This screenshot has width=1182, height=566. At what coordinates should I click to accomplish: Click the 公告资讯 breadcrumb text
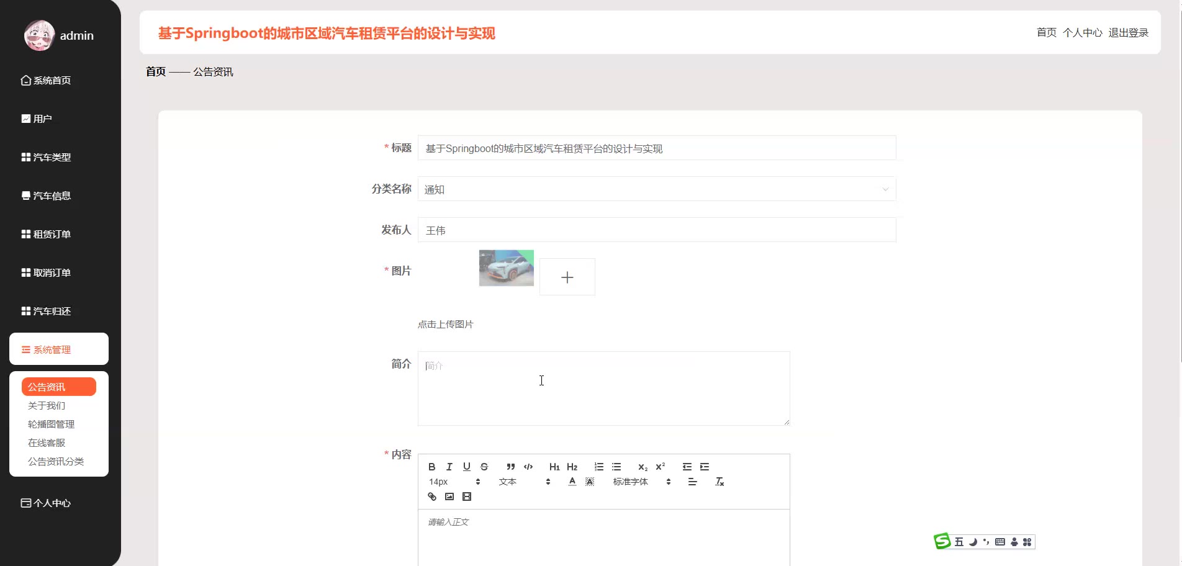[x=213, y=72]
